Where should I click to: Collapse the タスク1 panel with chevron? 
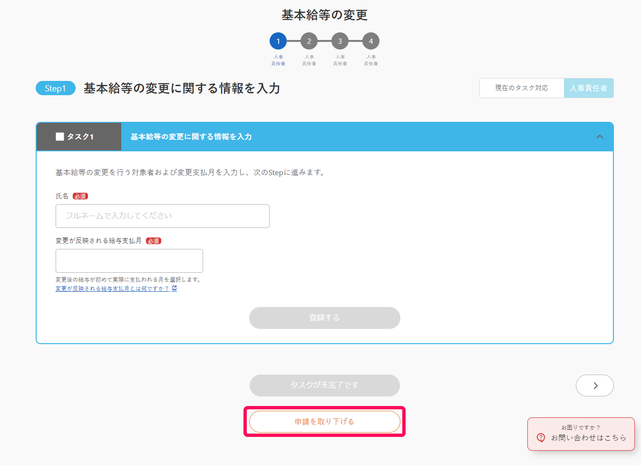(x=600, y=137)
